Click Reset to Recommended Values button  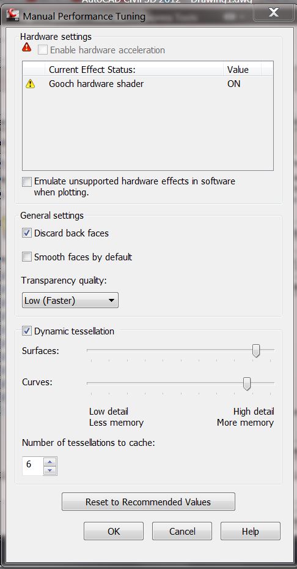[148, 502]
